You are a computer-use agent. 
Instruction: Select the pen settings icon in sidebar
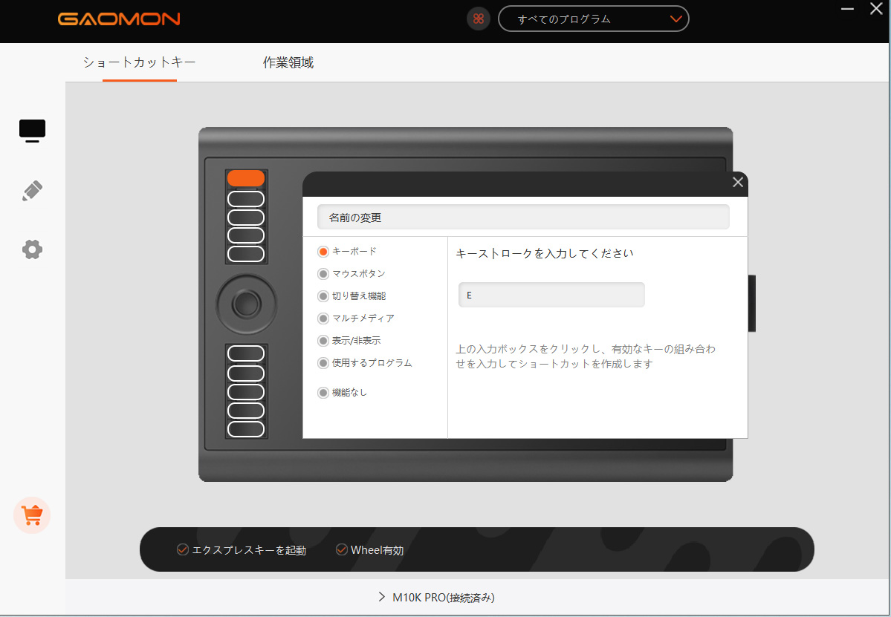click(x=32, y=190)
